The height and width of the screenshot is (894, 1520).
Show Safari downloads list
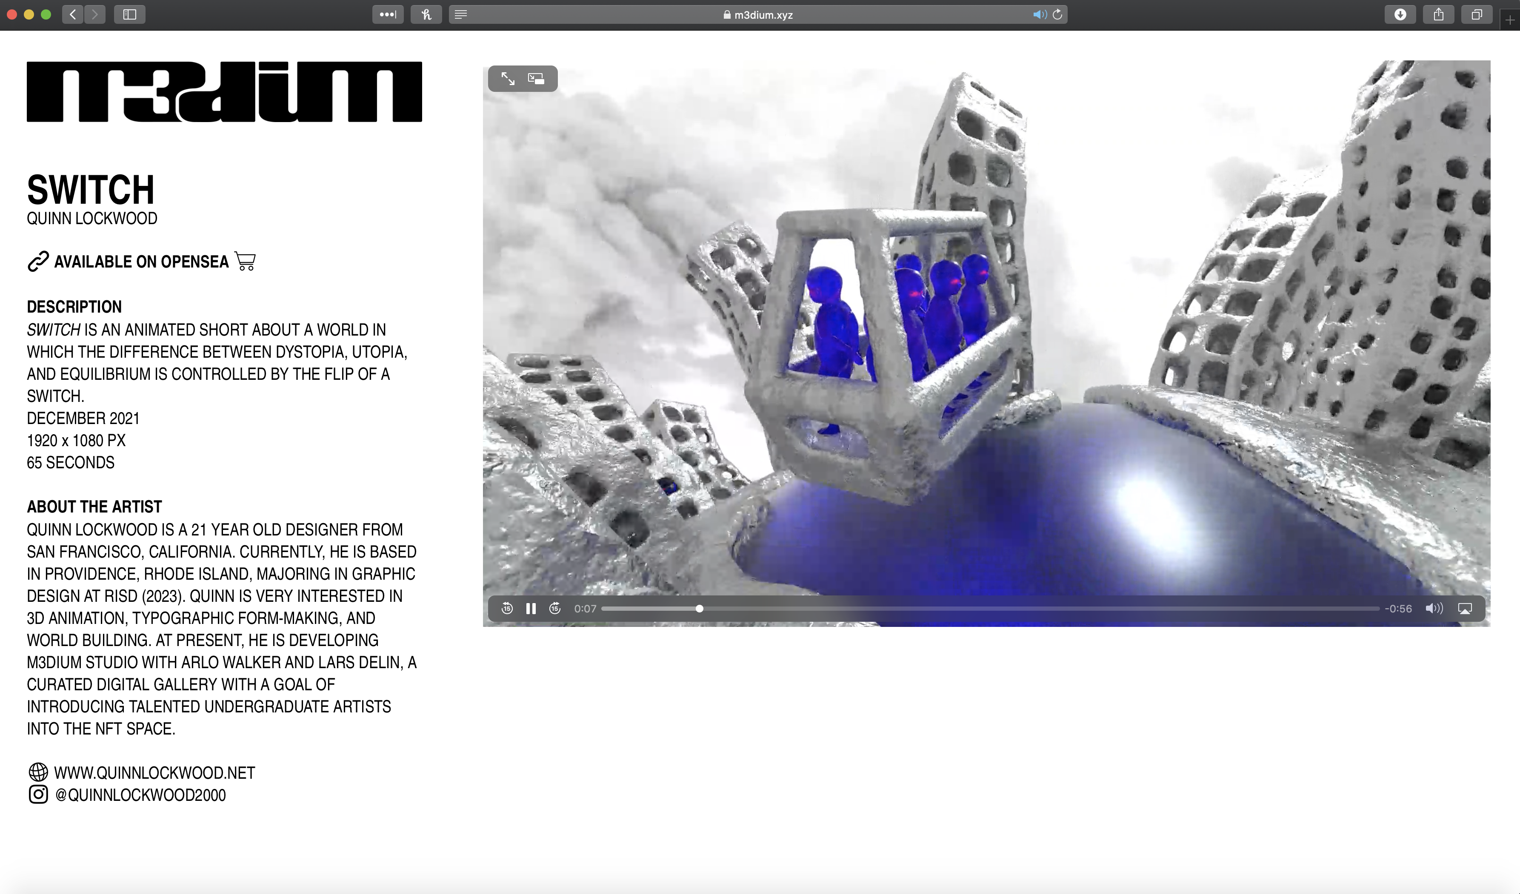pyautogui.click(x=1400, y=14)
